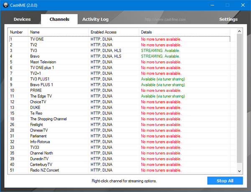Select the TV ONE channel row
Screen dimensions: 251x192
pyautogui.click(x=120, y=39)
